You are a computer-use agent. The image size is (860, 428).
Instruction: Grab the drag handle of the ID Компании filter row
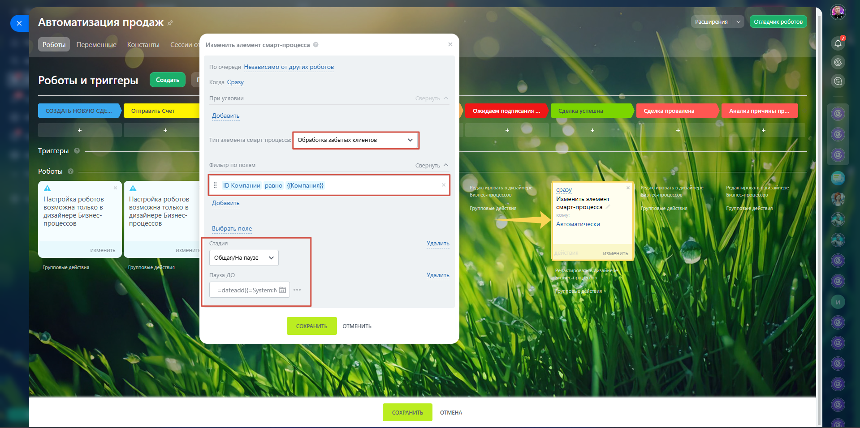pos(215,185)
